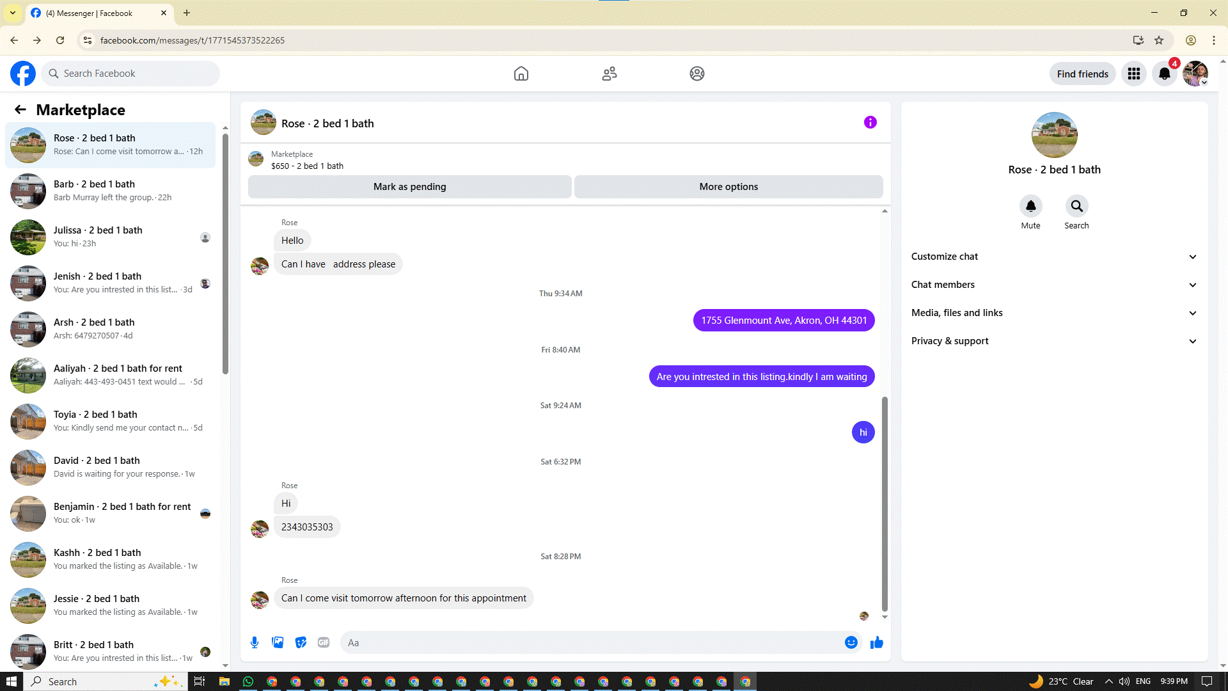Open the Chrome menu with three dots
Image resolution: width=1228 pixels, height=691 pixels.
coord(1214,40)
